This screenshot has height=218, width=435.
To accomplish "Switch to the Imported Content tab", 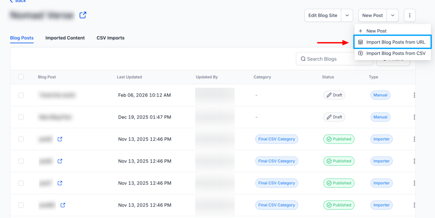I will click(65, 38).
